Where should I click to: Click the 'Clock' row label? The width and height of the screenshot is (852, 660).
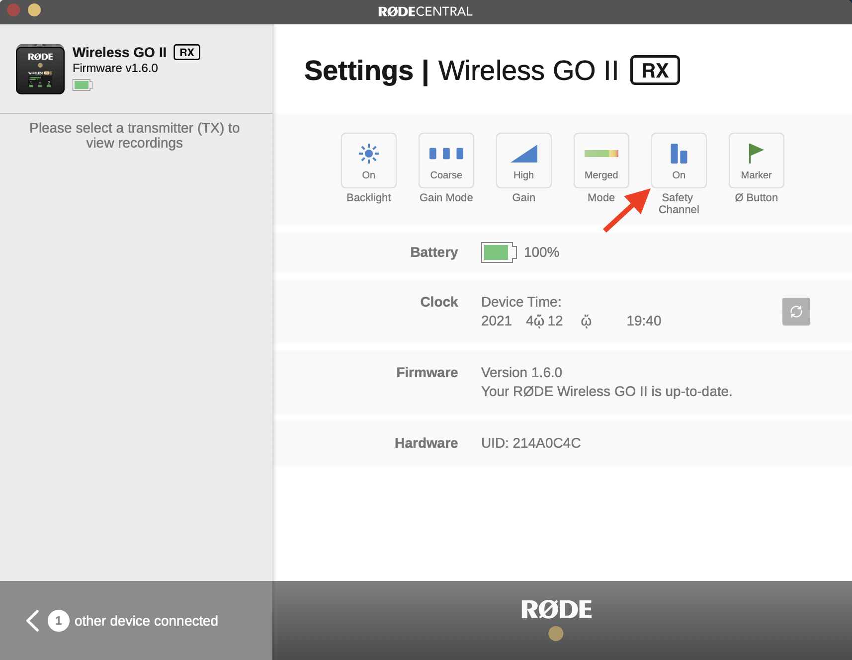[439, 302]
